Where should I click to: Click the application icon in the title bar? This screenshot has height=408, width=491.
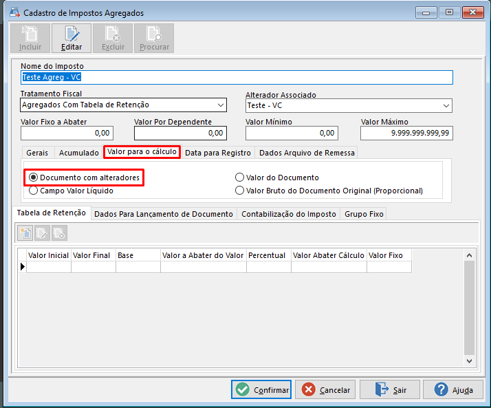pos(14,12)
